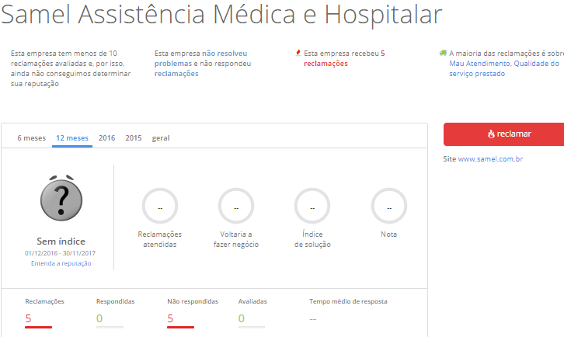
Task: Click the Voltaria a fazer negócio circle
Action: point(236,206)
